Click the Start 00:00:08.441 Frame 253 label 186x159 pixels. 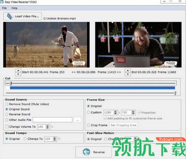click(x=43, y=72)
